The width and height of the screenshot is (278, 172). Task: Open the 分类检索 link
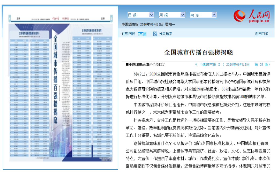[x=166, y=34]
